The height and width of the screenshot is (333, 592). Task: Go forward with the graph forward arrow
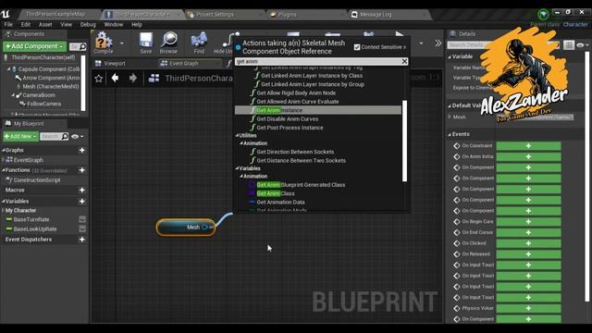(x=133, y=78)
